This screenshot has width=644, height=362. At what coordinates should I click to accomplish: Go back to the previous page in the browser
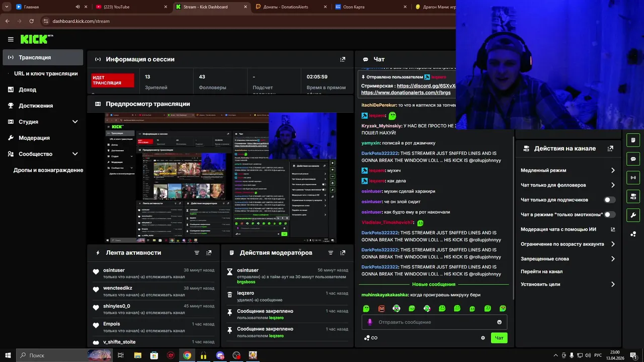tap(7, 21)
